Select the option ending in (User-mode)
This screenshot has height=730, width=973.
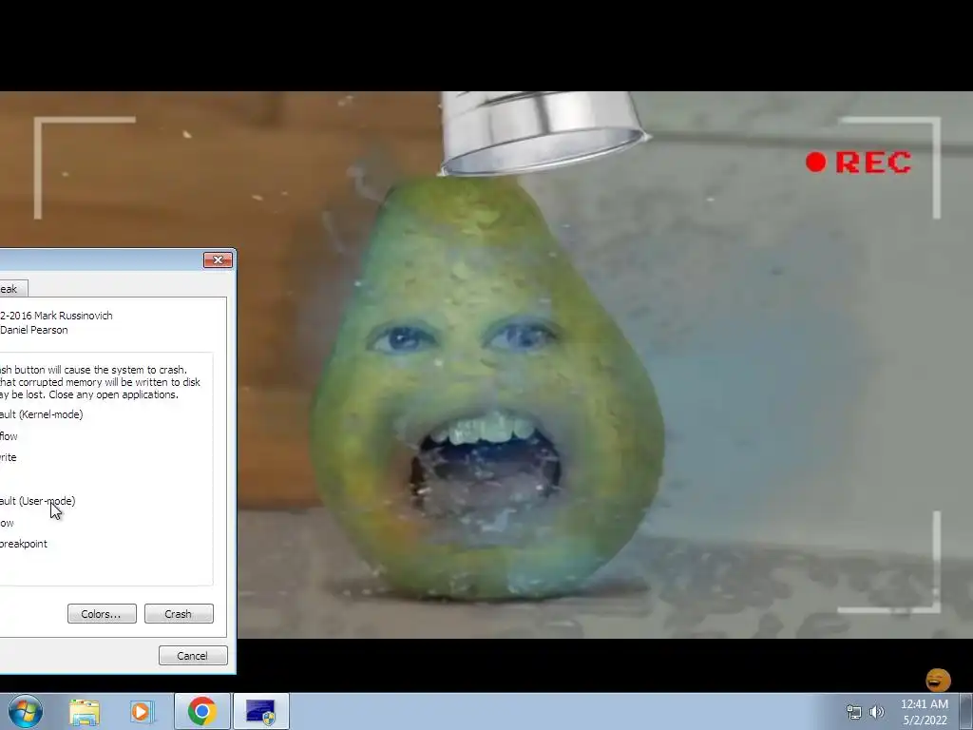pos(37,501)
